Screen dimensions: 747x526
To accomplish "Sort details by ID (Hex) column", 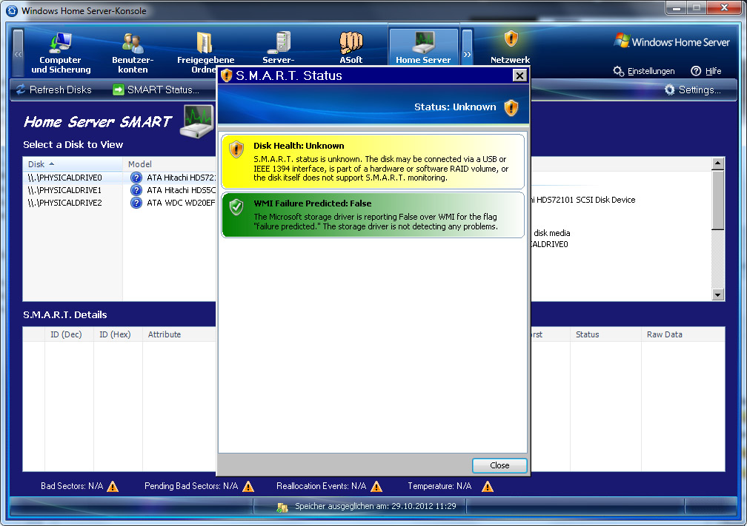I will coord(118,334).
